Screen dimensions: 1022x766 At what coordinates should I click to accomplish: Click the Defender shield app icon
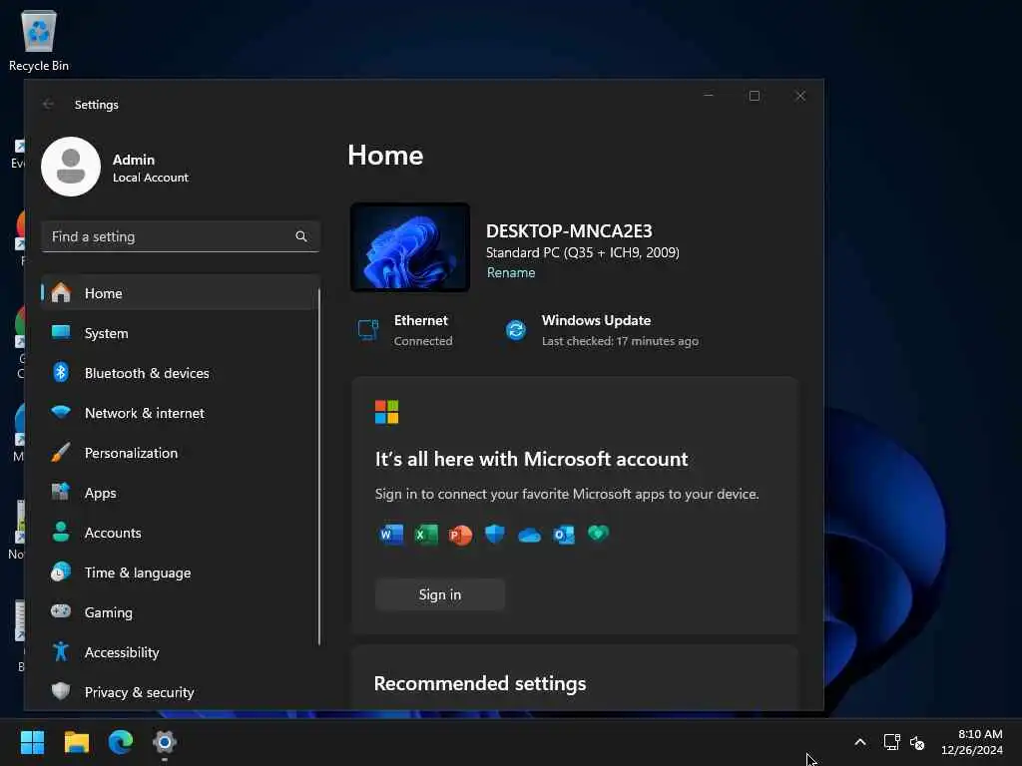(495, 535)
